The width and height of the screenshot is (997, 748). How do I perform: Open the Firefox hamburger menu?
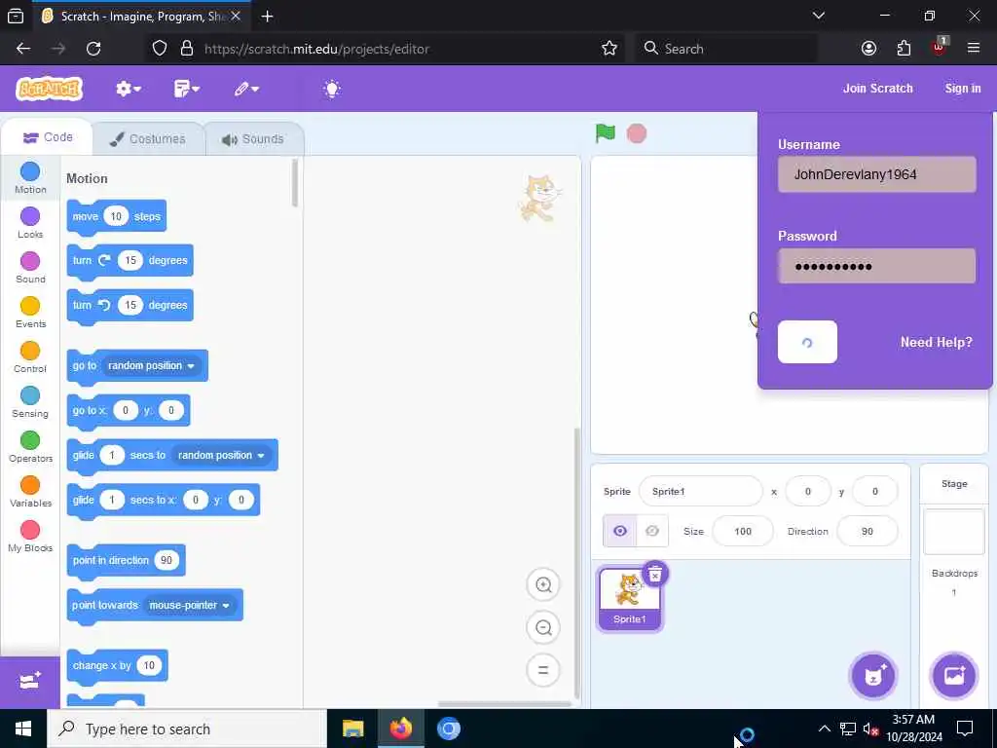(973, 49)
